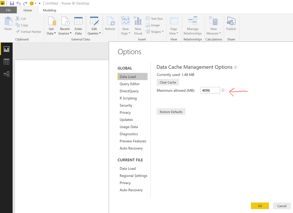Click info icon beside Maximum allowed field
The height and width of the screenshot is (213, 293).
pos(223,90)
